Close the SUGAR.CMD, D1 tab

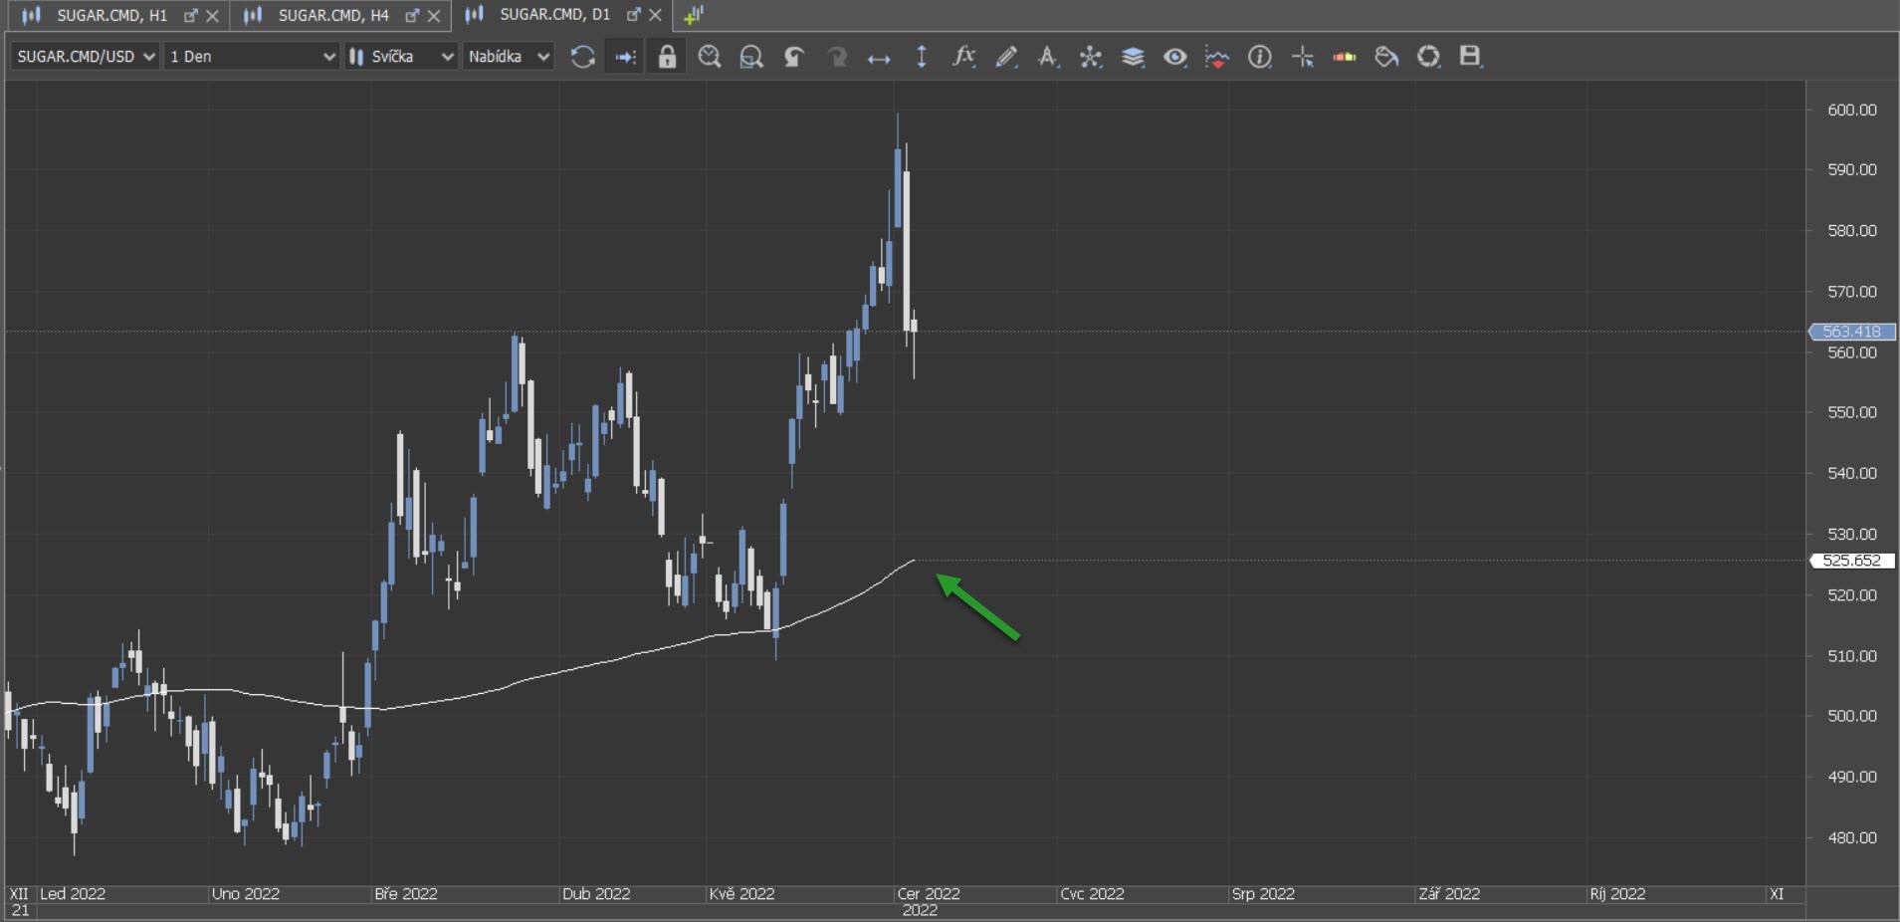point(655,16)
